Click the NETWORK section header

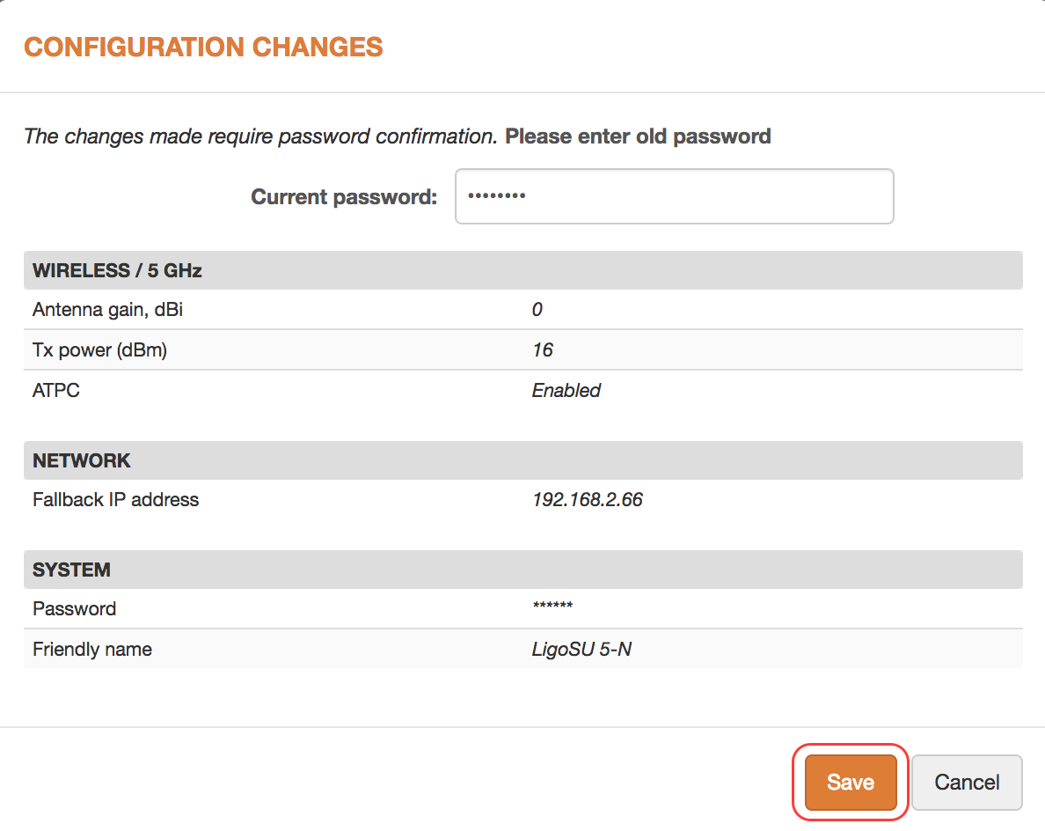tap(81, 460)
